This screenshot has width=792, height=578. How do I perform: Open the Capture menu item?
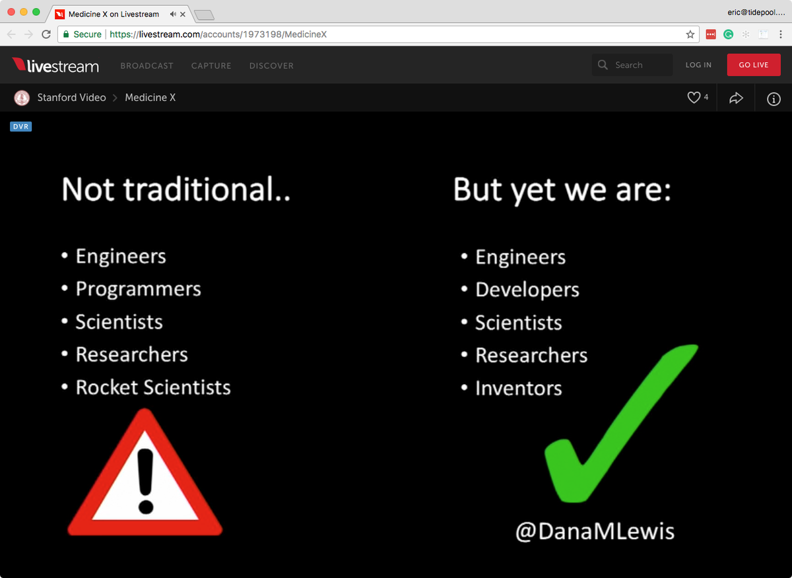coord(211,66)
